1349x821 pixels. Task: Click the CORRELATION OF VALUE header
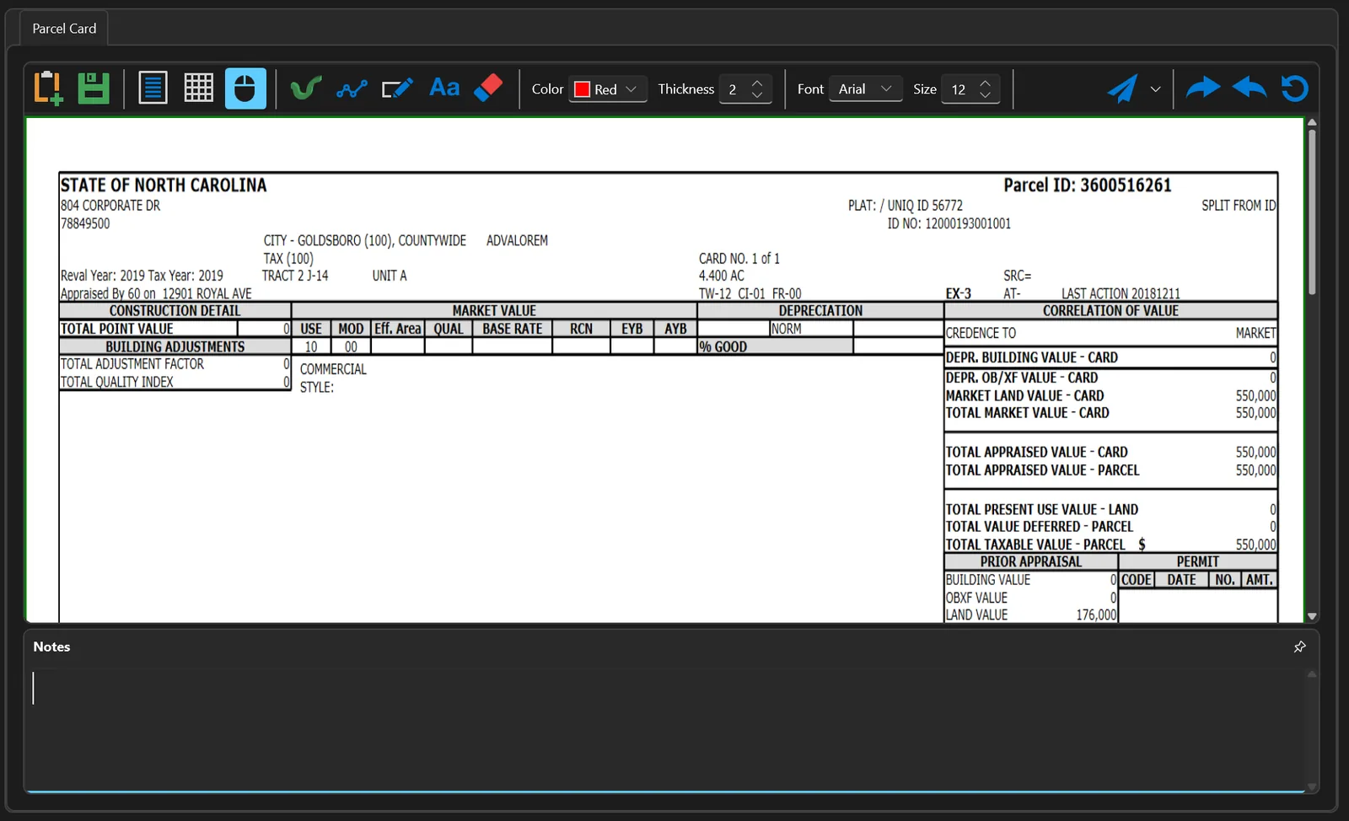(x=1110, y=311)
